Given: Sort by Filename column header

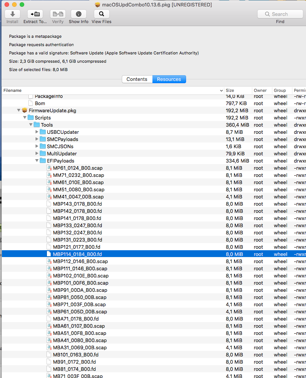Looking at the screenshot, I should point(113,90).
